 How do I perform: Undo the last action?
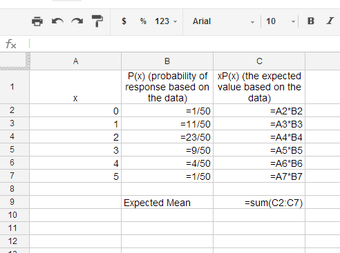pos(57,21)
